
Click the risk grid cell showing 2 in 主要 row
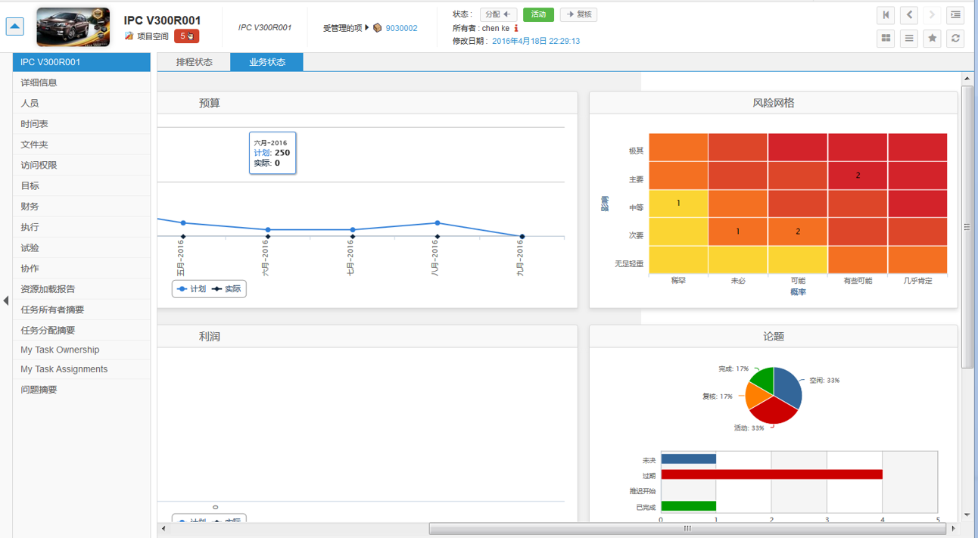pos(857,176)
